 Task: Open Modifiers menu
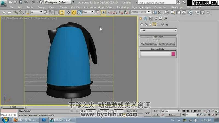point(76,7)
